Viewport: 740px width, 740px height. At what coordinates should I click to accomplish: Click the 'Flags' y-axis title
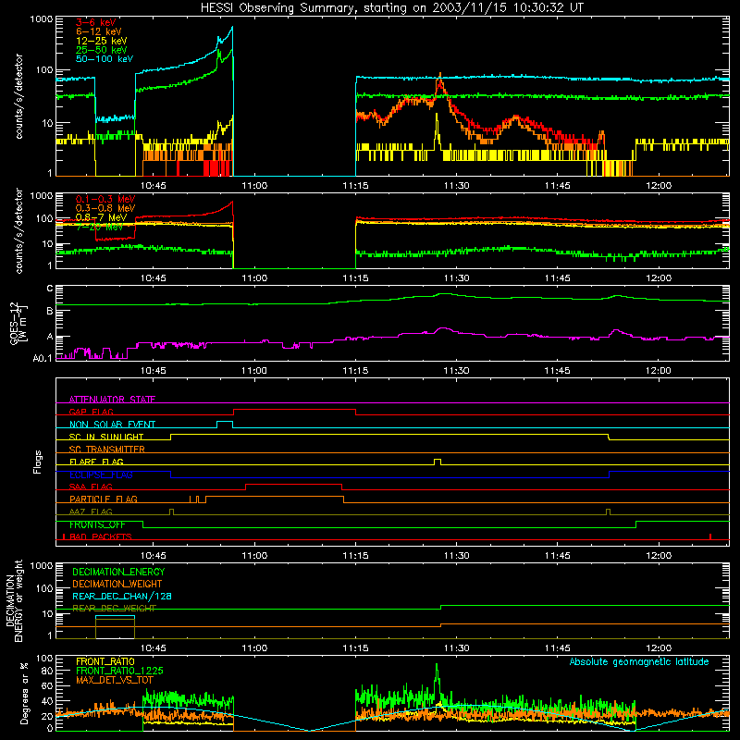(x=38, y=462)
